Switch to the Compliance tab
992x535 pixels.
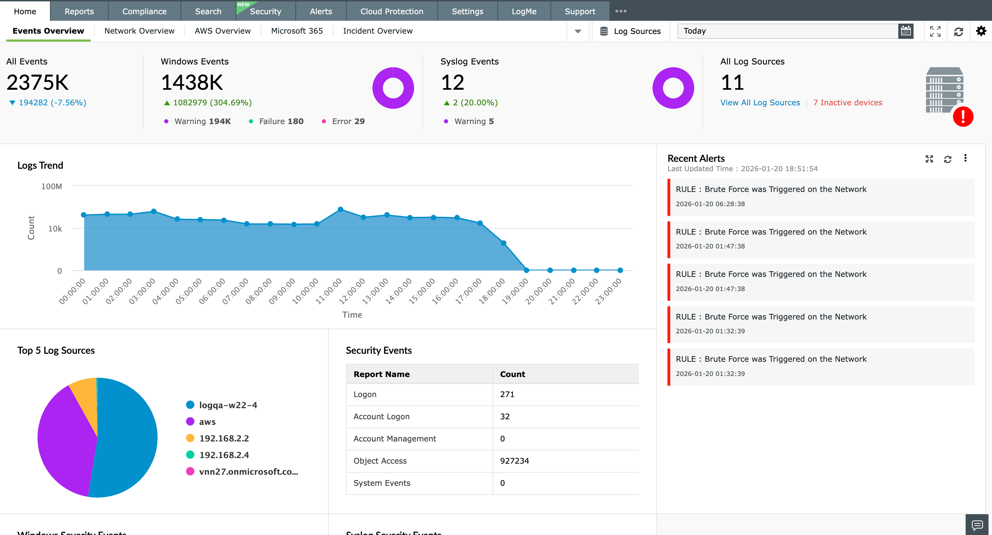(144, 11)
